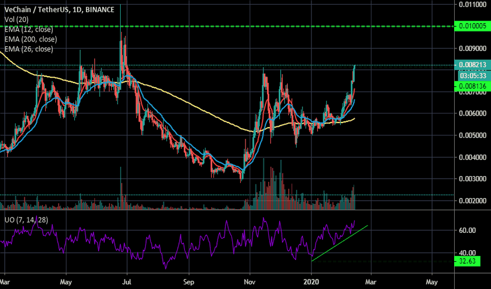Click the 03:05:33 countdown timer label
This screenshot has height=289, width=491.
[473, 76]
